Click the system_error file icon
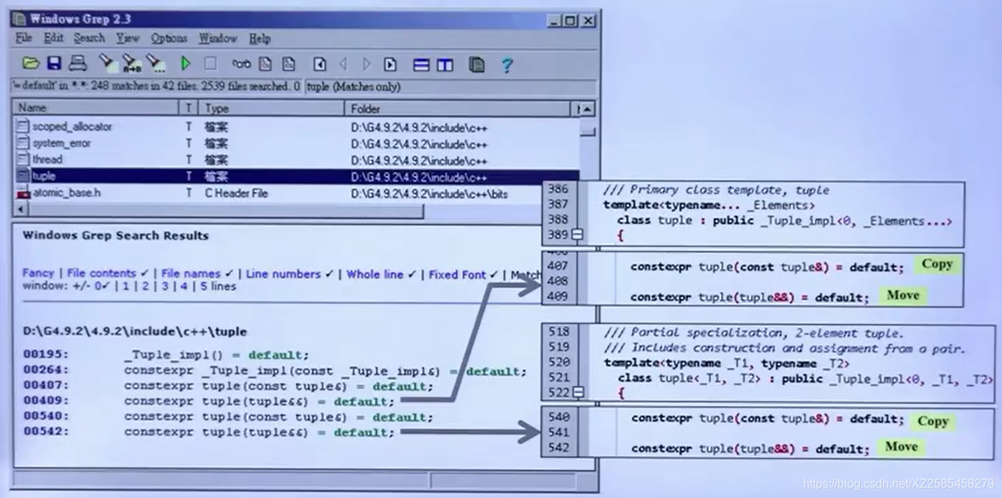Image resolution: width=1002 pixels, height=498 pixels. point(23,143)
